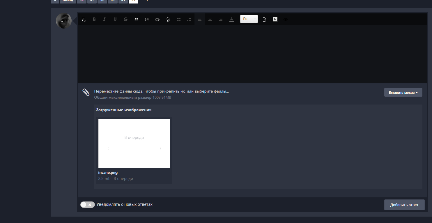Open the Вставить медиа dropdown
This screenshot has height=223, width=432.
(403, 92)
